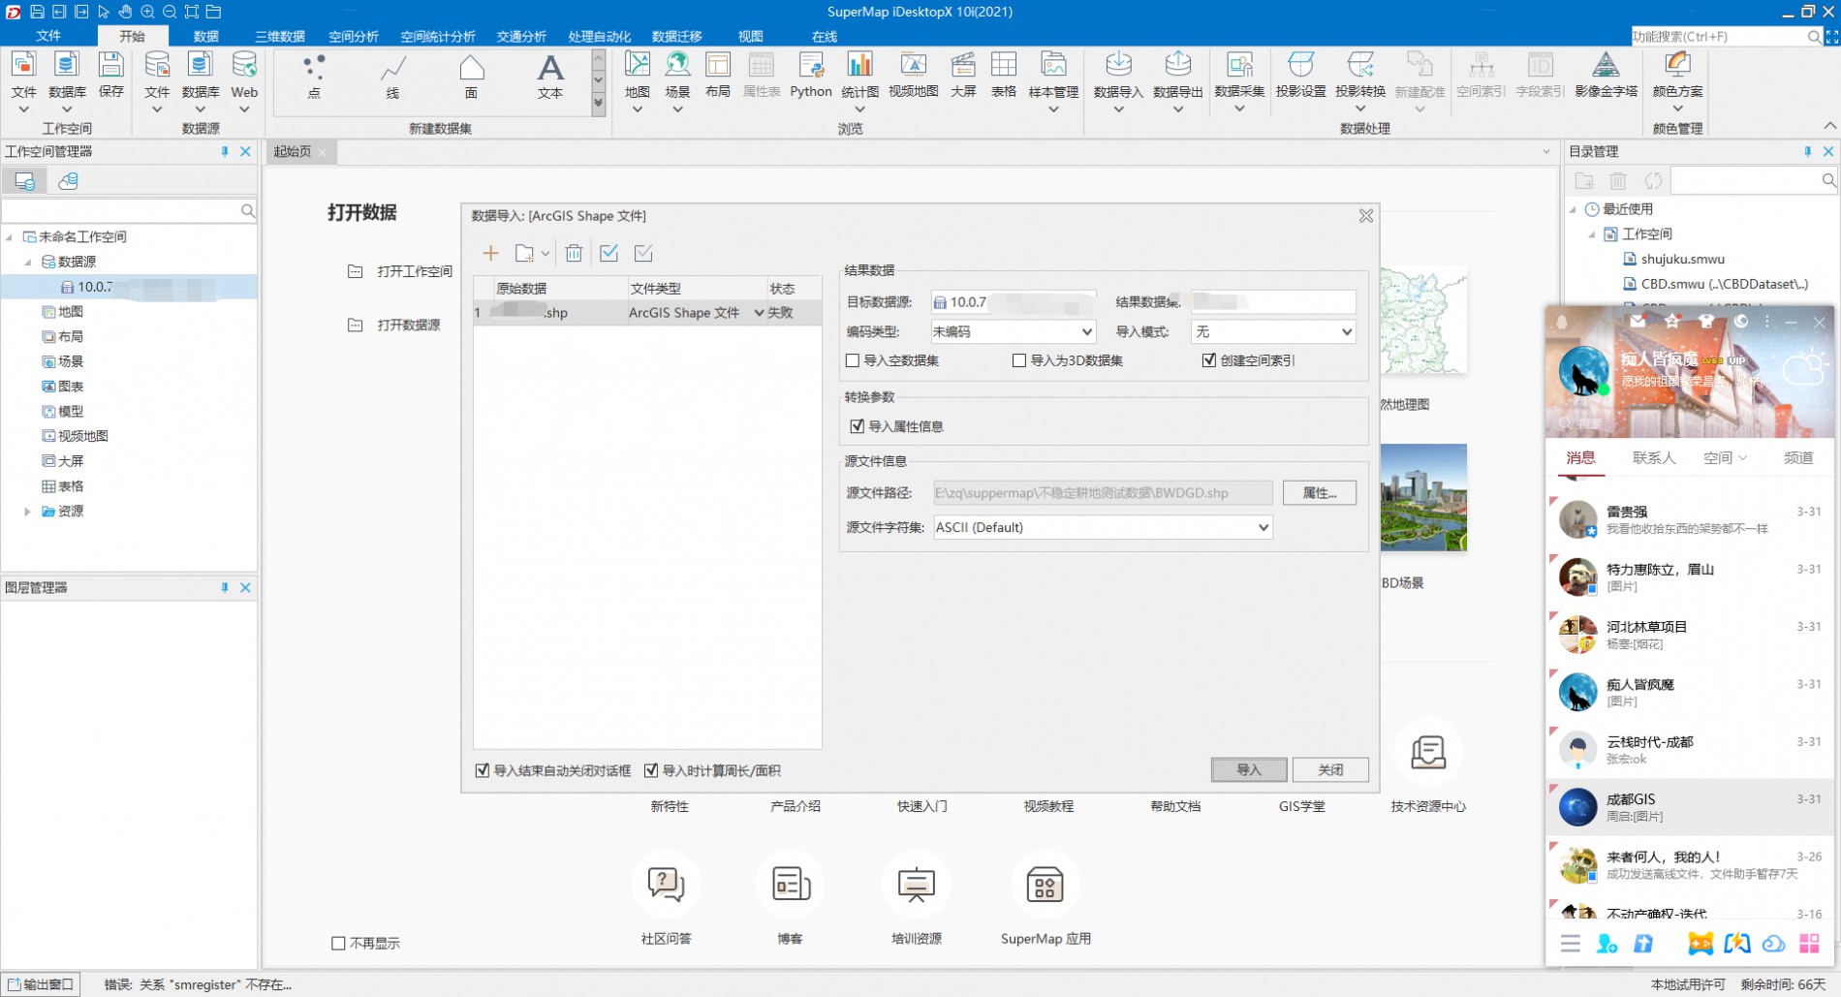Viewport: 1841px width, 997px height.
Task: Click the 功能搜索 search field
Action: (1717, 36)
